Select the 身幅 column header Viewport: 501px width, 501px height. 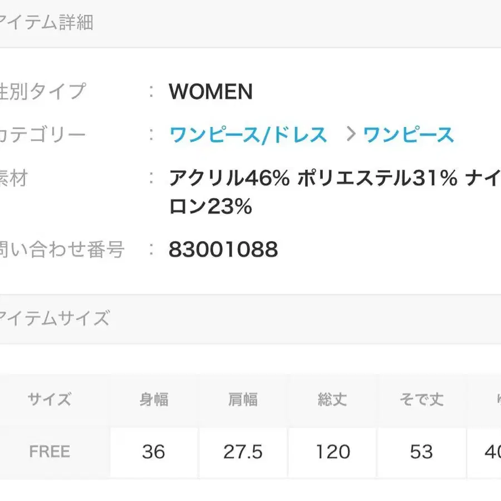(154, 399)
